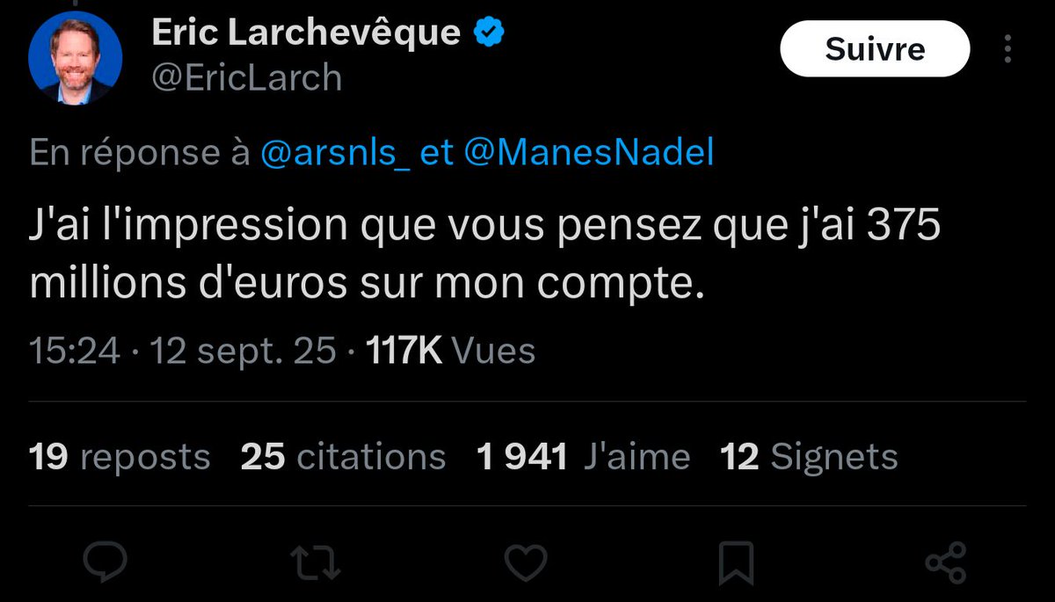Viewport: 1055px width, 602px height.
Task: Click the tweet text about 375 millions d'euros
Action: pos(485,257)
